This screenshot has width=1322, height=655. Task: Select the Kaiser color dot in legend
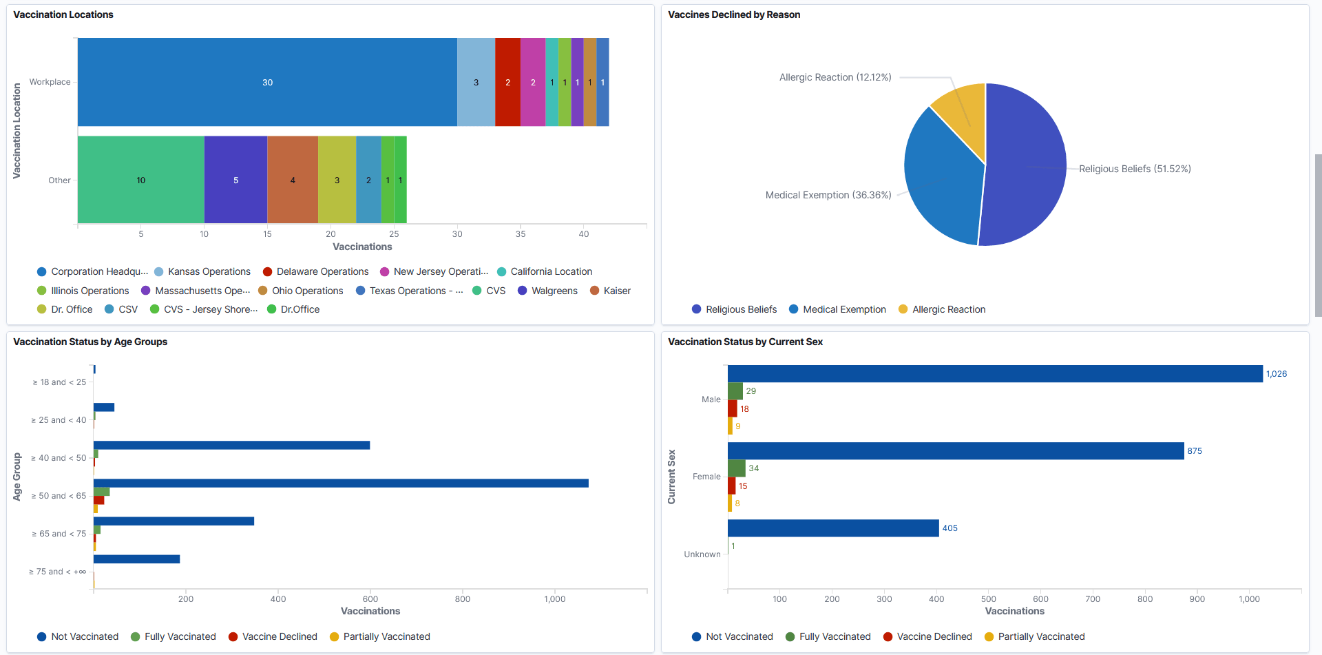pyautogui.click(x=593, y=291)
